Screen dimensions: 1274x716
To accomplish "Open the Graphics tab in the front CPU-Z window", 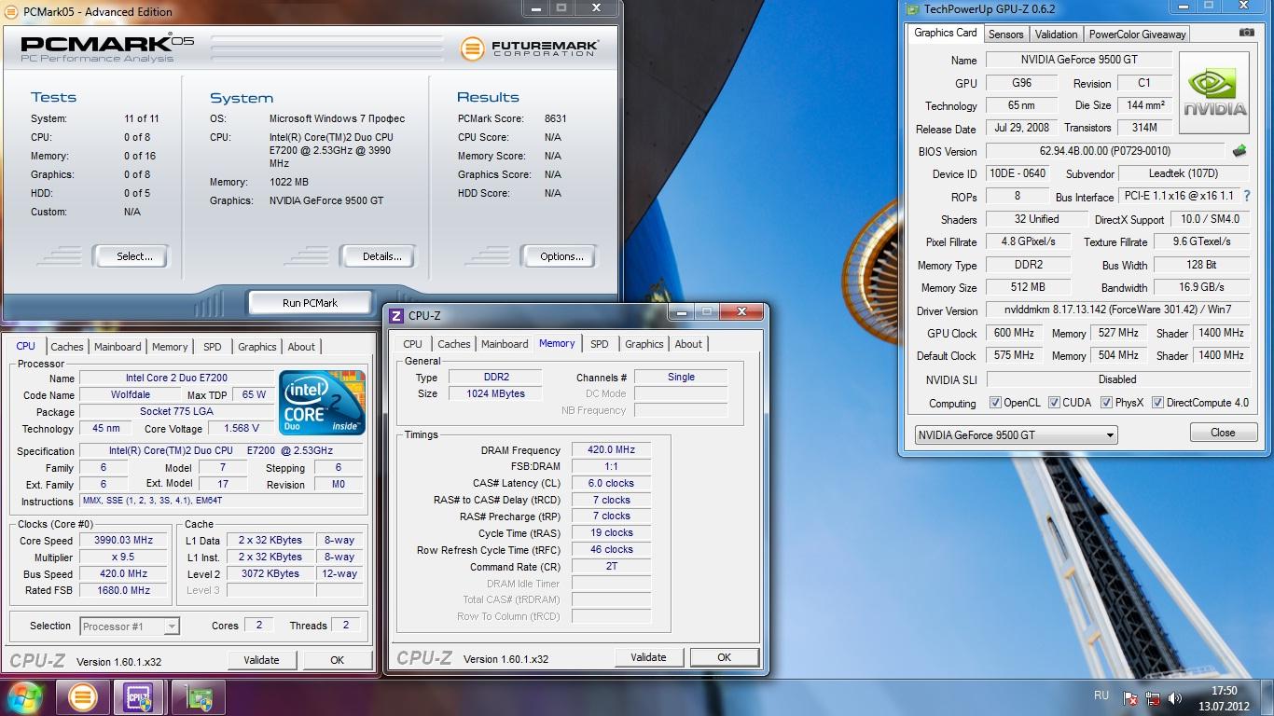I will pos(644,344).
